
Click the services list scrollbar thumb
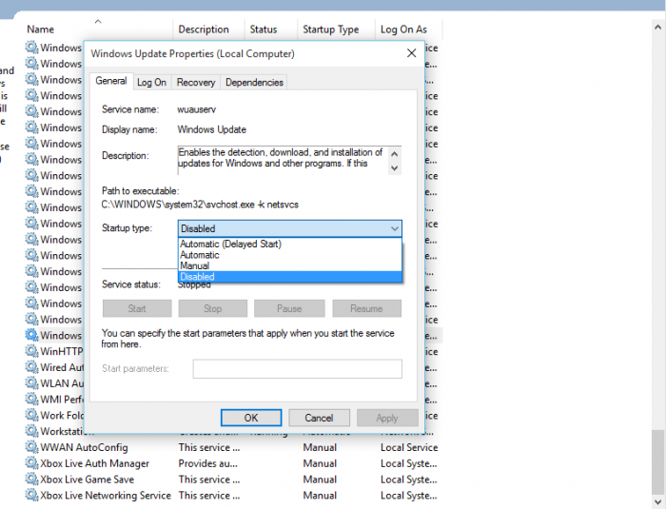[x=658, y=461]
